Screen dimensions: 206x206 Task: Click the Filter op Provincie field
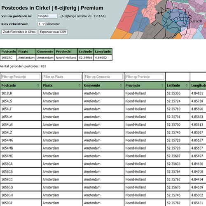[x=145, y=77]
